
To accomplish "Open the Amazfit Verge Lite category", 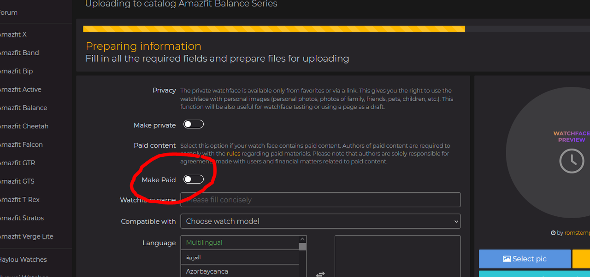I will coord(26,237).
